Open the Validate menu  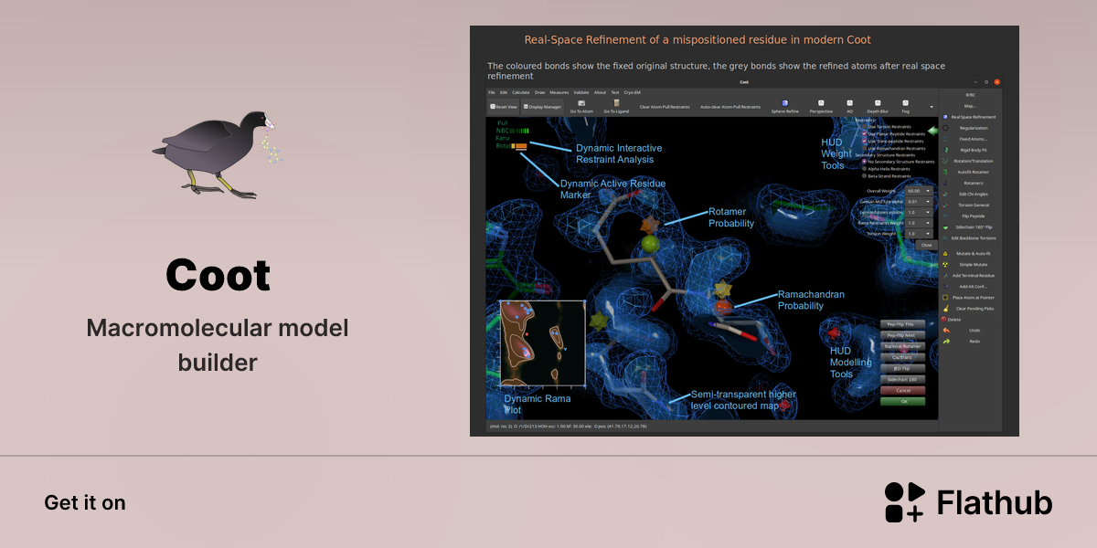click(x=581, y=92)
